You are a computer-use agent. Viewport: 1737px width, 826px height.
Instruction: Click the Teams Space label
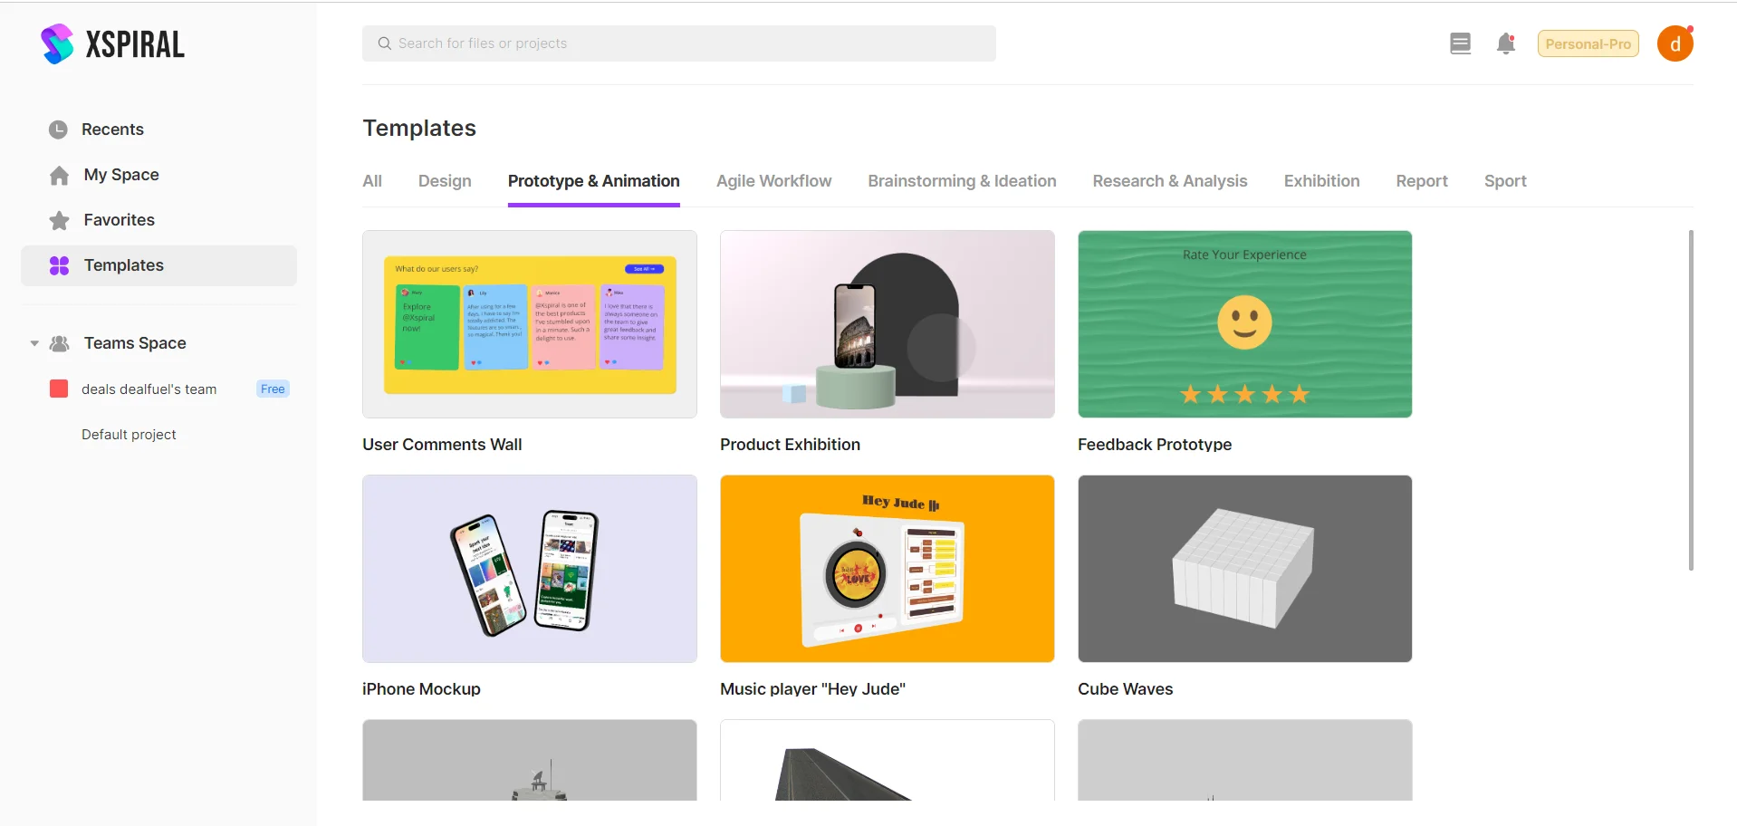click(x=135, y=343)
